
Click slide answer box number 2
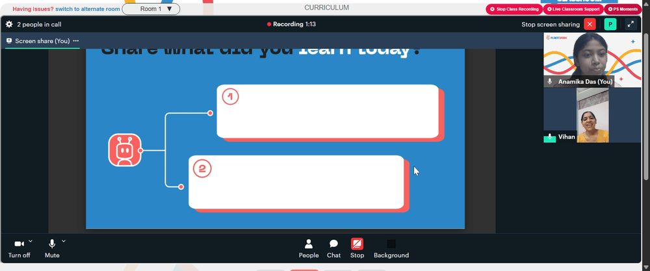296,182
